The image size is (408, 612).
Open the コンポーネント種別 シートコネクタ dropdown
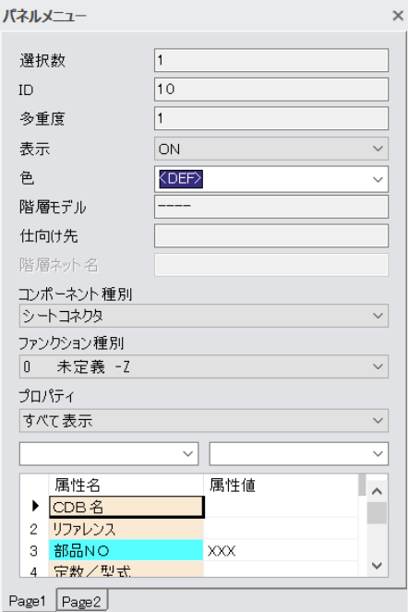pos(204,316)
